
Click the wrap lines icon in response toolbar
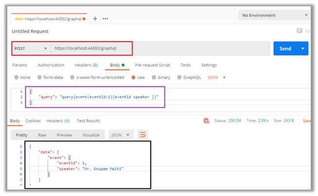143,135
